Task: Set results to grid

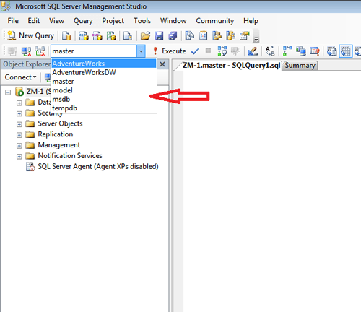Action: click(346, 51)
